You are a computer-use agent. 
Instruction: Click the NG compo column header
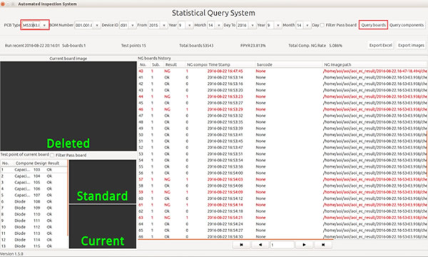[x=196, y=65]
